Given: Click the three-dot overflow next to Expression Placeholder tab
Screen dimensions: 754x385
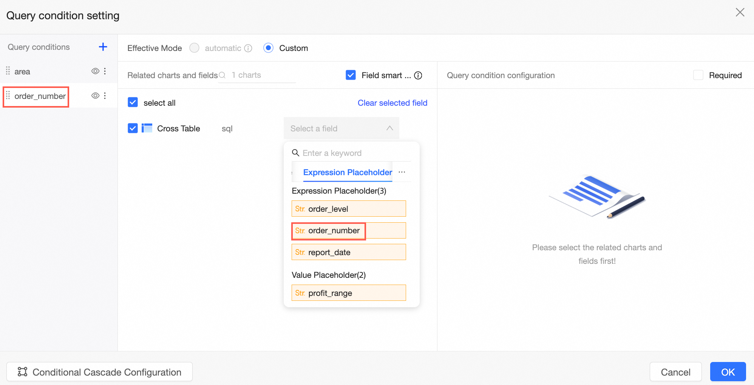Looking at the screenshot, I should coord(402,172).
